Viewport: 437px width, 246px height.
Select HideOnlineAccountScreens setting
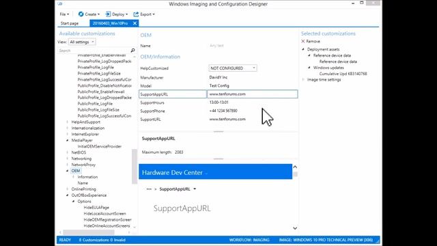[x=107, y=225]
